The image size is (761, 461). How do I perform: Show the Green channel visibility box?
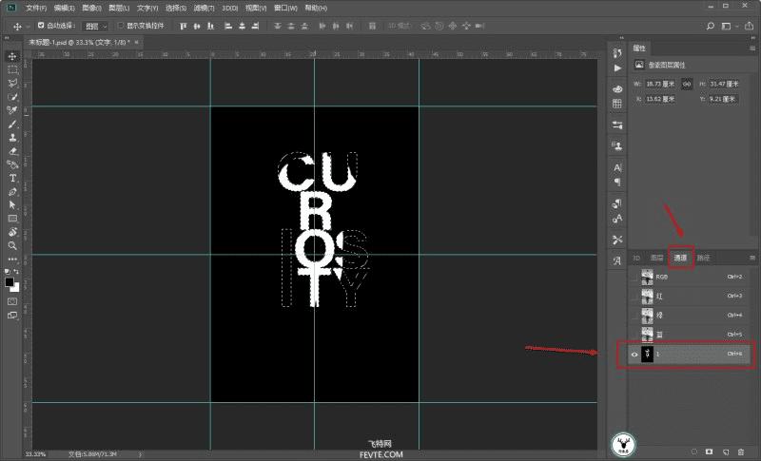tap(634, 316)
